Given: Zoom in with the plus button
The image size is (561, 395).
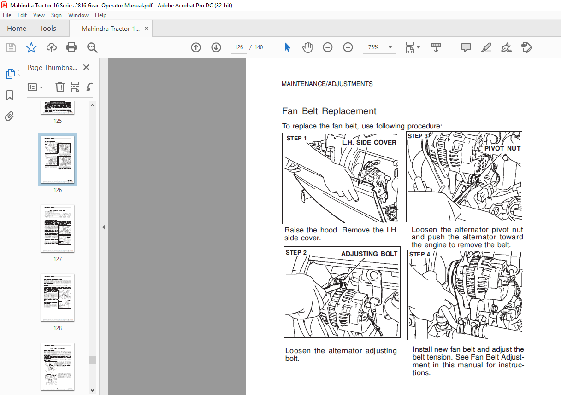Looking at the screenshot, I should [348, 47].
